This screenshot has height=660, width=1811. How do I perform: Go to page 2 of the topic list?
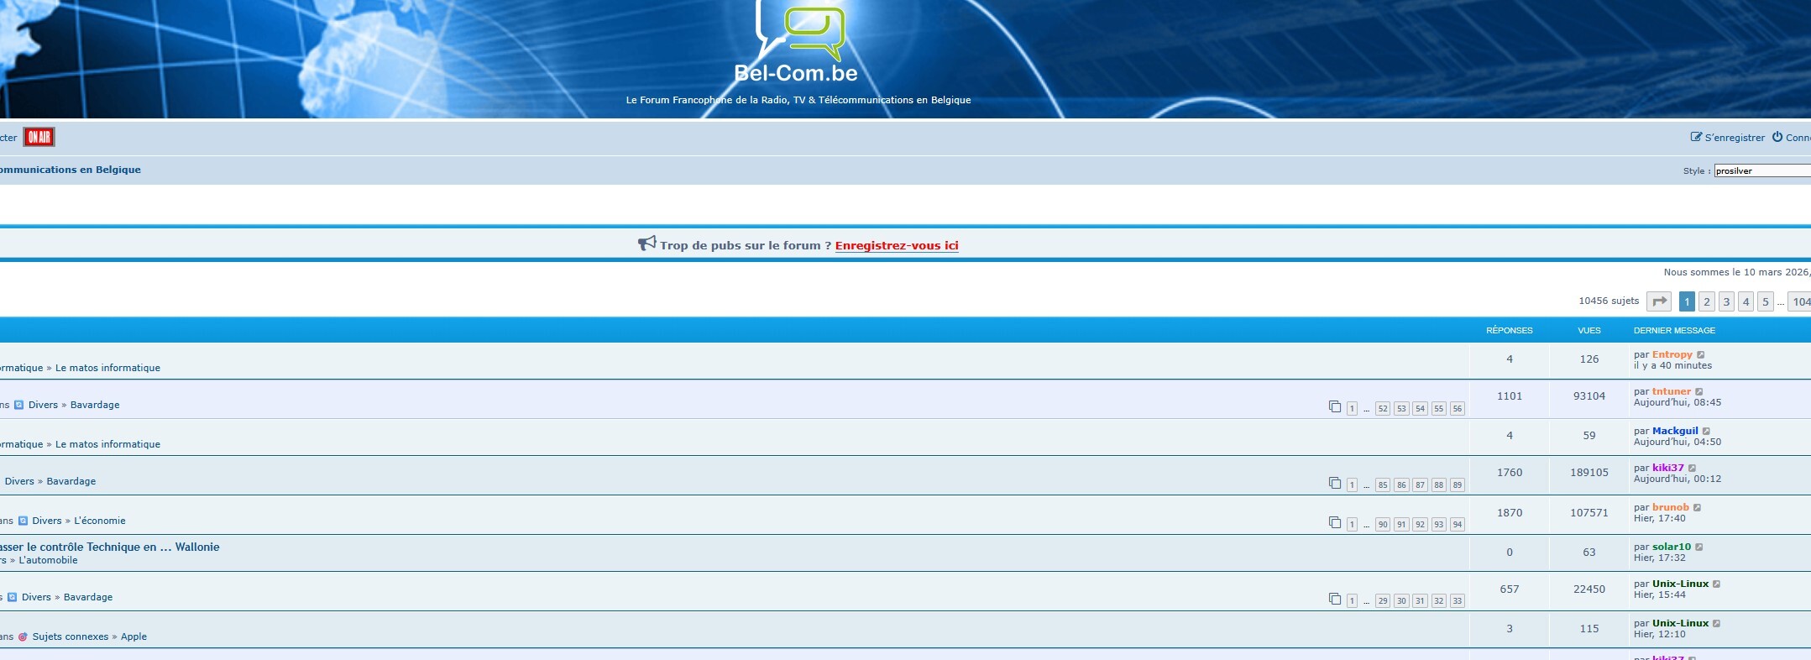point(1707,301)
